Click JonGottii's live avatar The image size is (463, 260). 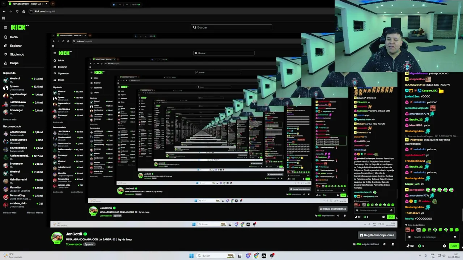(x=57, y=238)
